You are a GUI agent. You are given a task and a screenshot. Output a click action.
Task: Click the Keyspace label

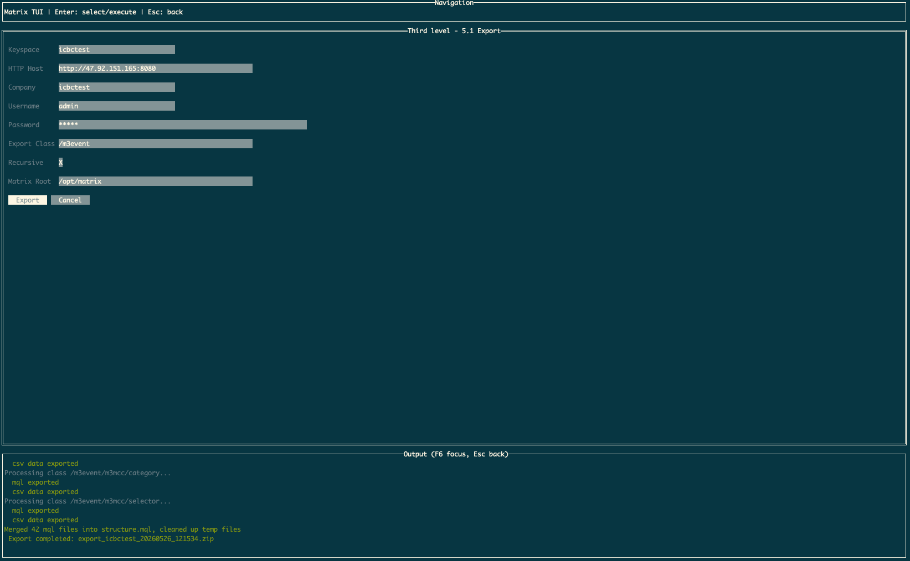pyautogui.click(x=24, y=50)
